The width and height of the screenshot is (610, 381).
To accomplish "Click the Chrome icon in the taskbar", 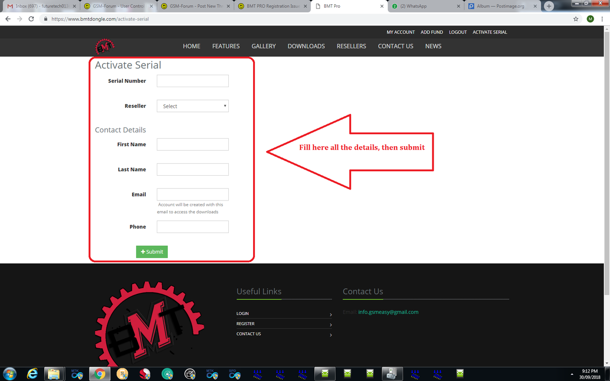I will [x=100, y=374].
